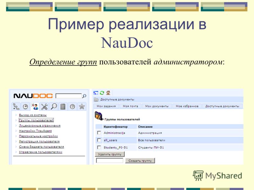Tick the checkbox for Studenty_PI-51 group
This screenshot has height=190, width=254.
[99, 147]
